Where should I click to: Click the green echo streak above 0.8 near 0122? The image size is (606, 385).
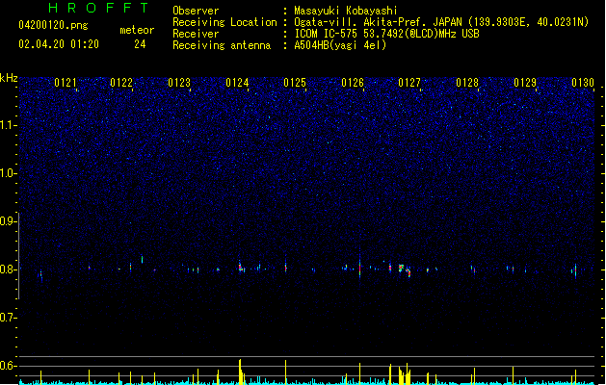point(143,259)
